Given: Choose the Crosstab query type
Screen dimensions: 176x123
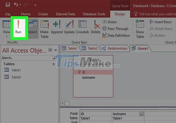Looking at the screenshot, I should point(82,27).
